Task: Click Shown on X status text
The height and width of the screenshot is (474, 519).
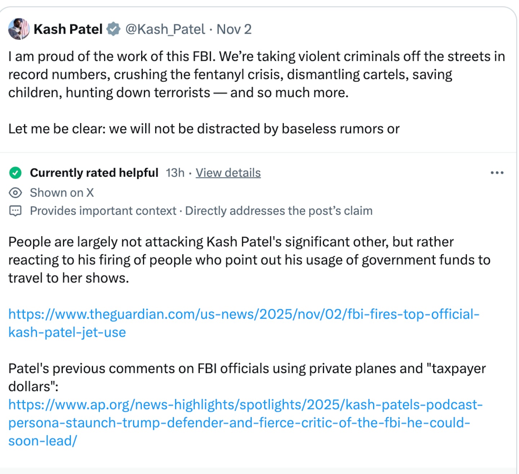Action: tap(61, 193)
